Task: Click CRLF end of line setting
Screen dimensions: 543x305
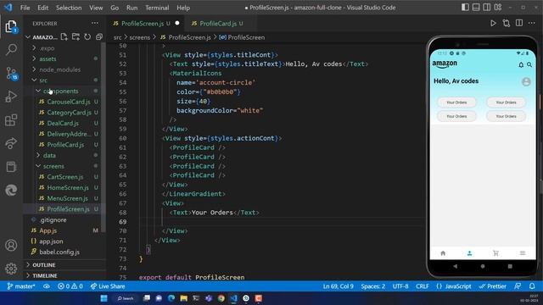Action: coord(423,286)
